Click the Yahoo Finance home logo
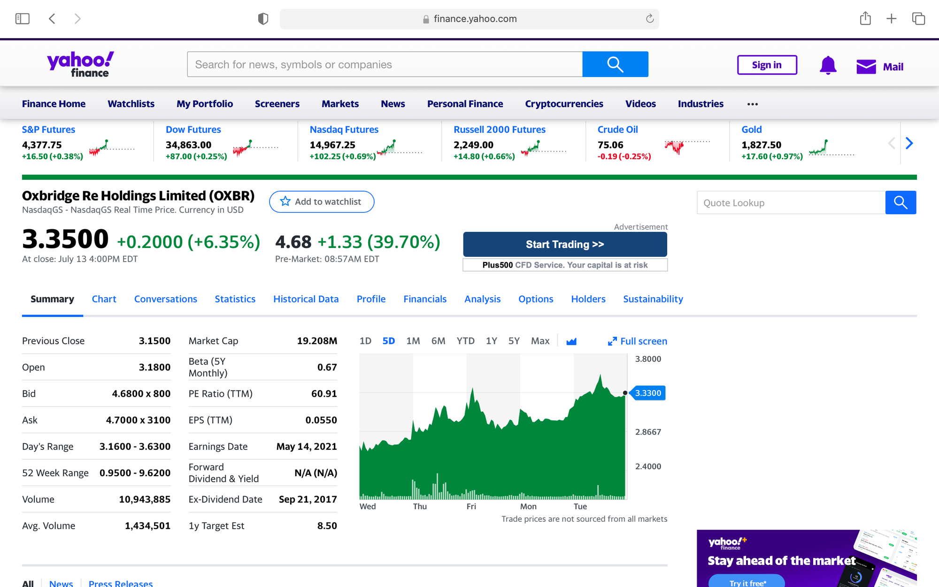Image resolution: width=939 pixels, height=587 pixels. (x=80, y=63)
